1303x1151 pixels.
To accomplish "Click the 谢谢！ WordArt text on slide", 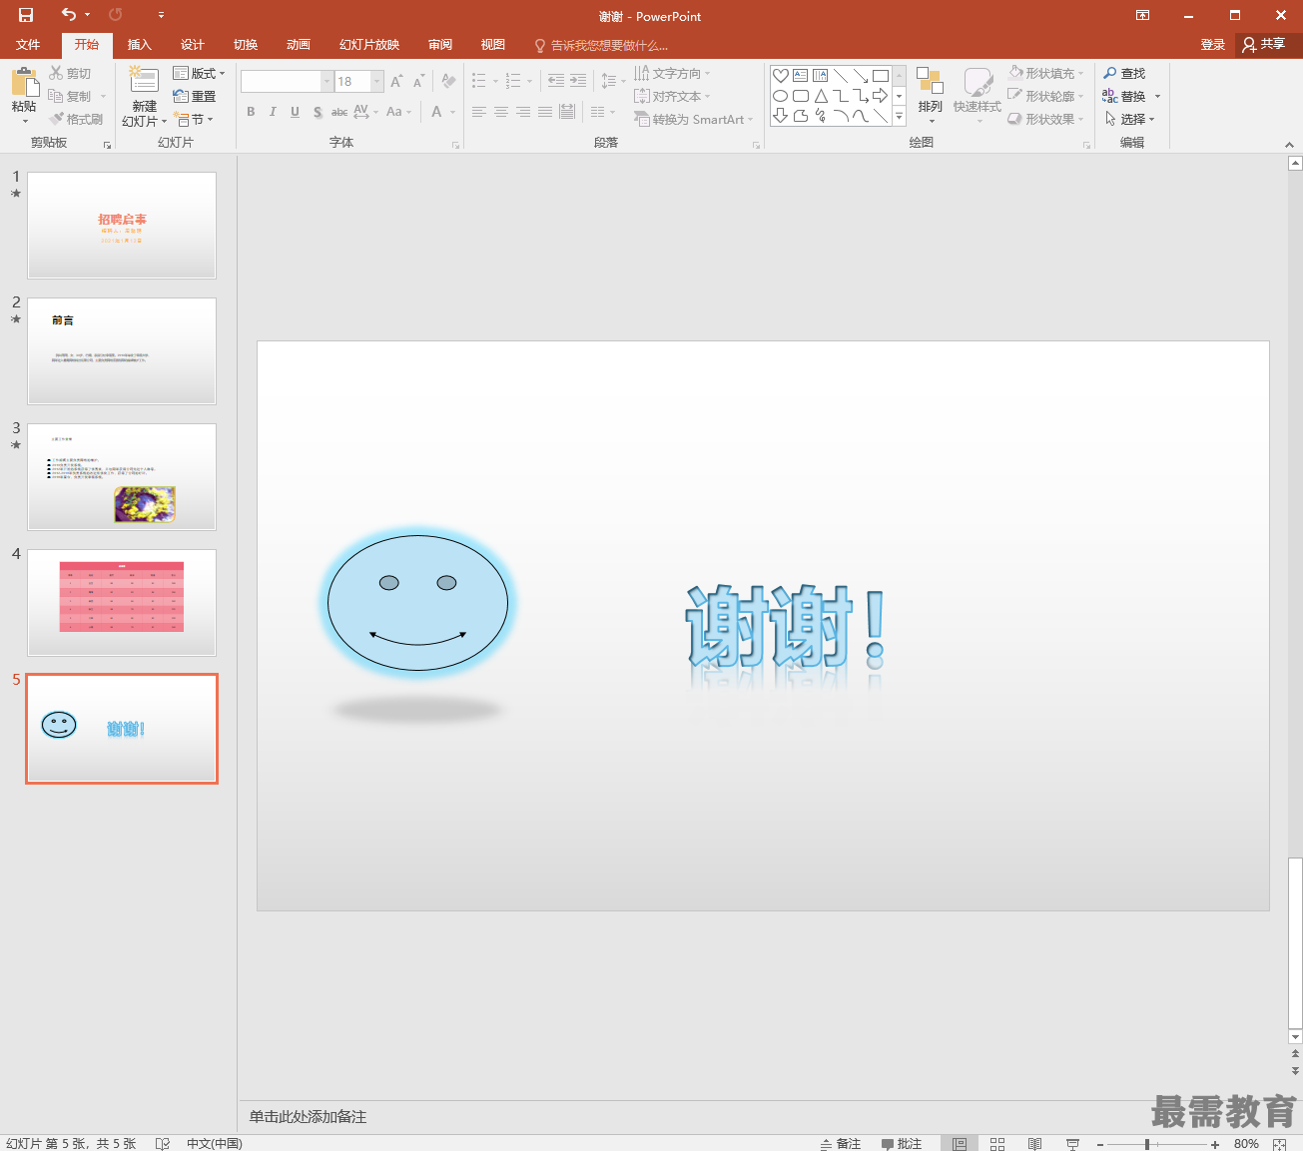I will click(785, 627).
